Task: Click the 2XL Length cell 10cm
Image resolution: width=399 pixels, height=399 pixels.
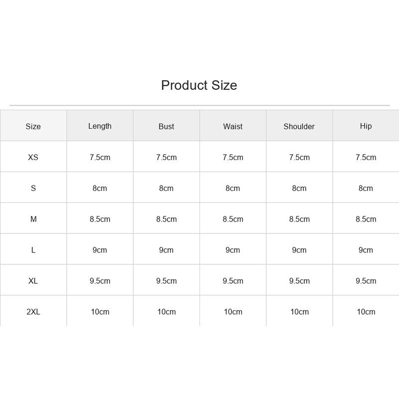Action: 100,312
